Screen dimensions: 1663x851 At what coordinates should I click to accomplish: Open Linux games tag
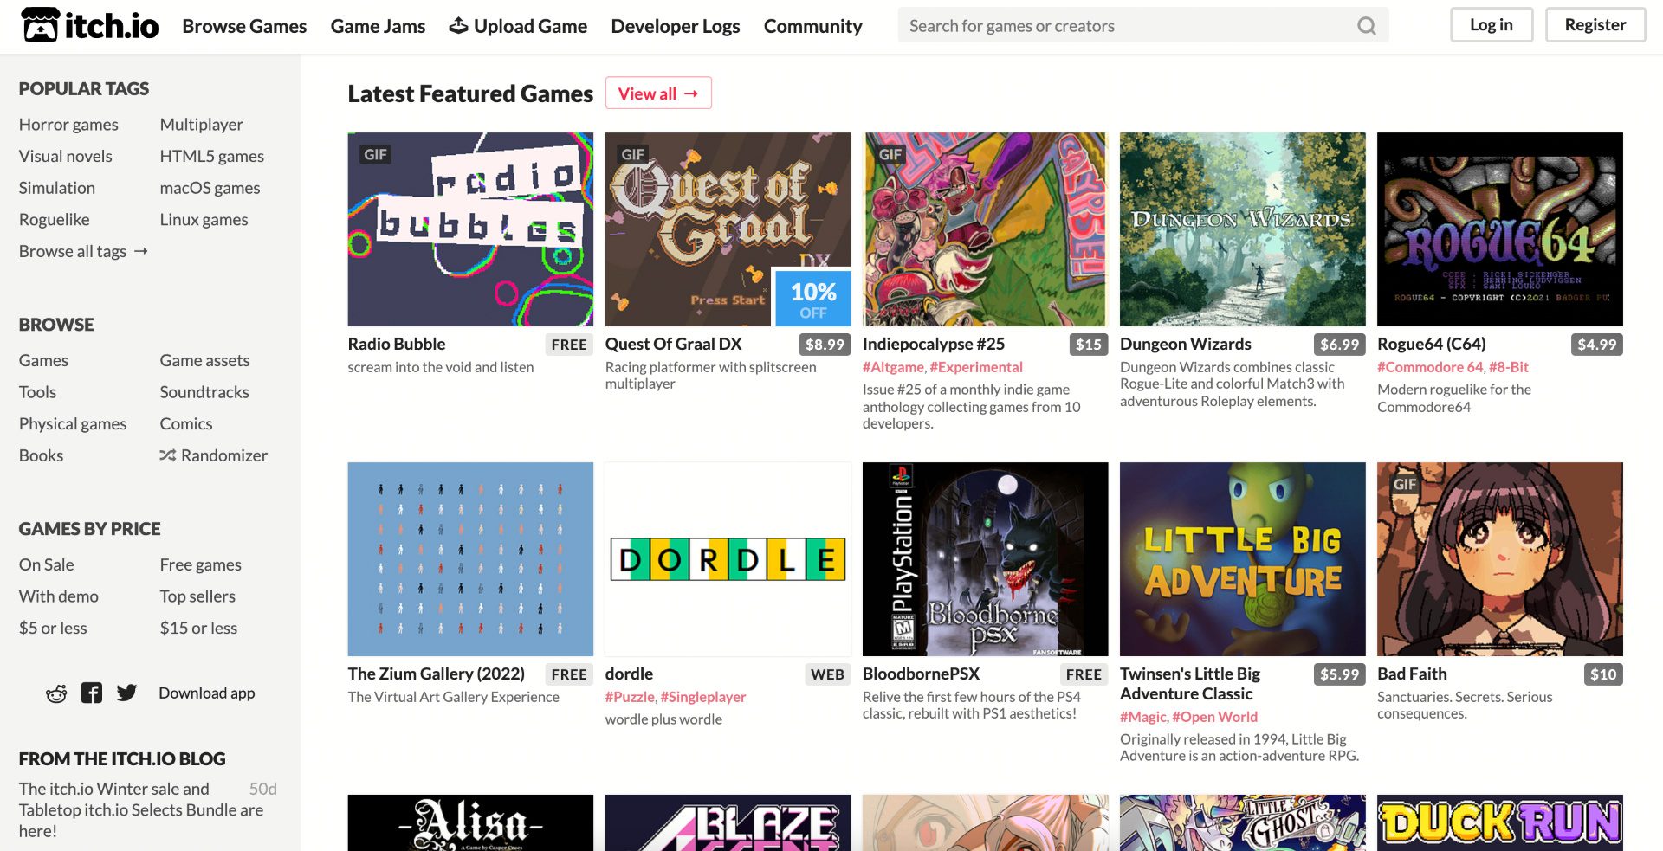pos(204,220)
